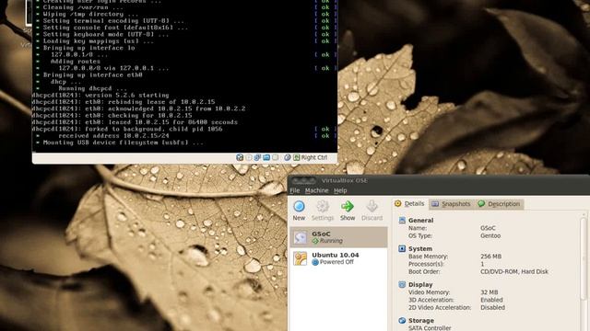Click the 'Powered Off' status text
590x331 pixels.
click(x=336, y=262)
